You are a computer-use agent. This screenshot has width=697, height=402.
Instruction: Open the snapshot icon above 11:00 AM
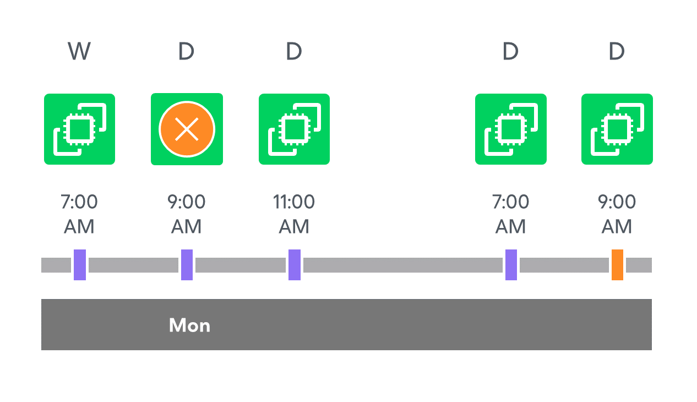pos(294,129)
